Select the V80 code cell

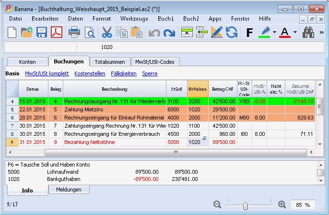(x=245, y=101)
